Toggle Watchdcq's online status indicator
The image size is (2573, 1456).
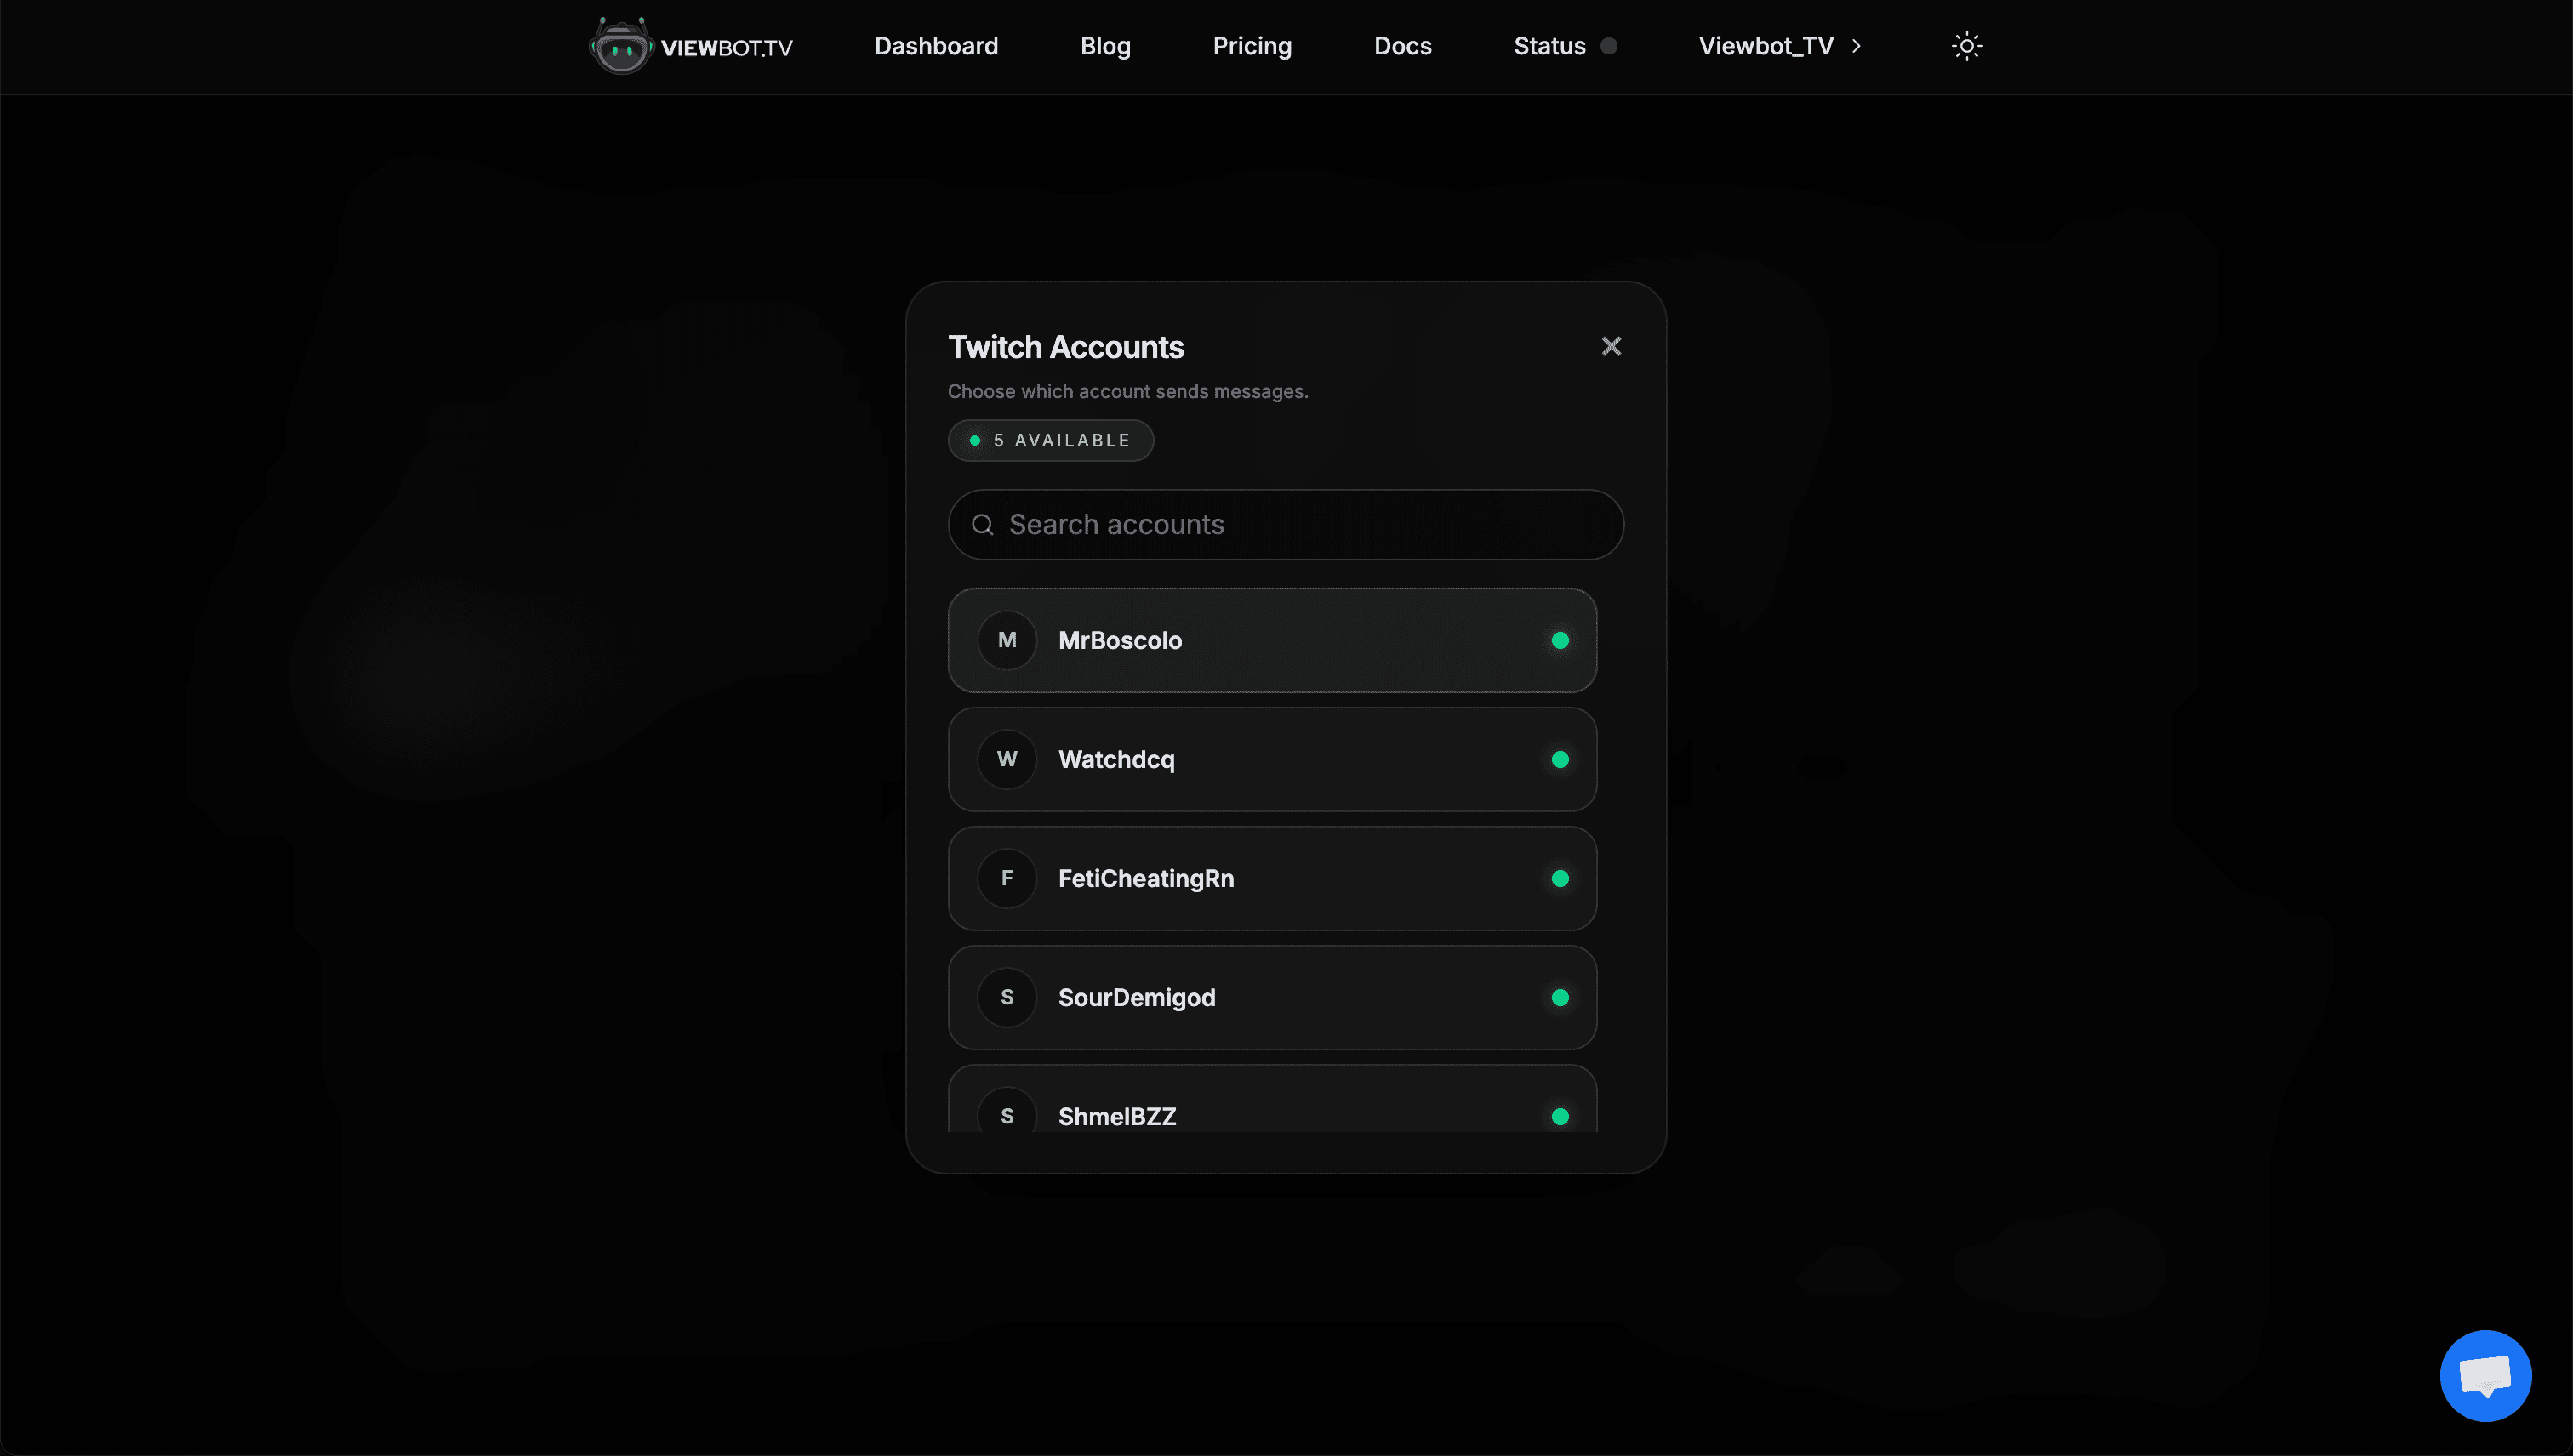[x=1561, y=759]
